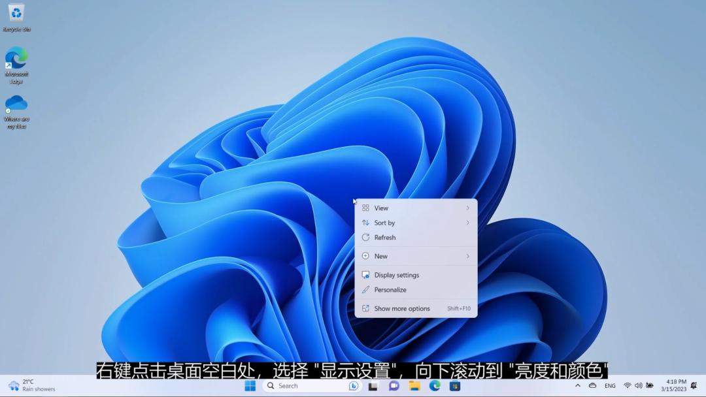Image resolution: width=706 pixels, height=397 pixels.
Task: Open the OneDrive icon in the system tray
Action: coord(593,385)
